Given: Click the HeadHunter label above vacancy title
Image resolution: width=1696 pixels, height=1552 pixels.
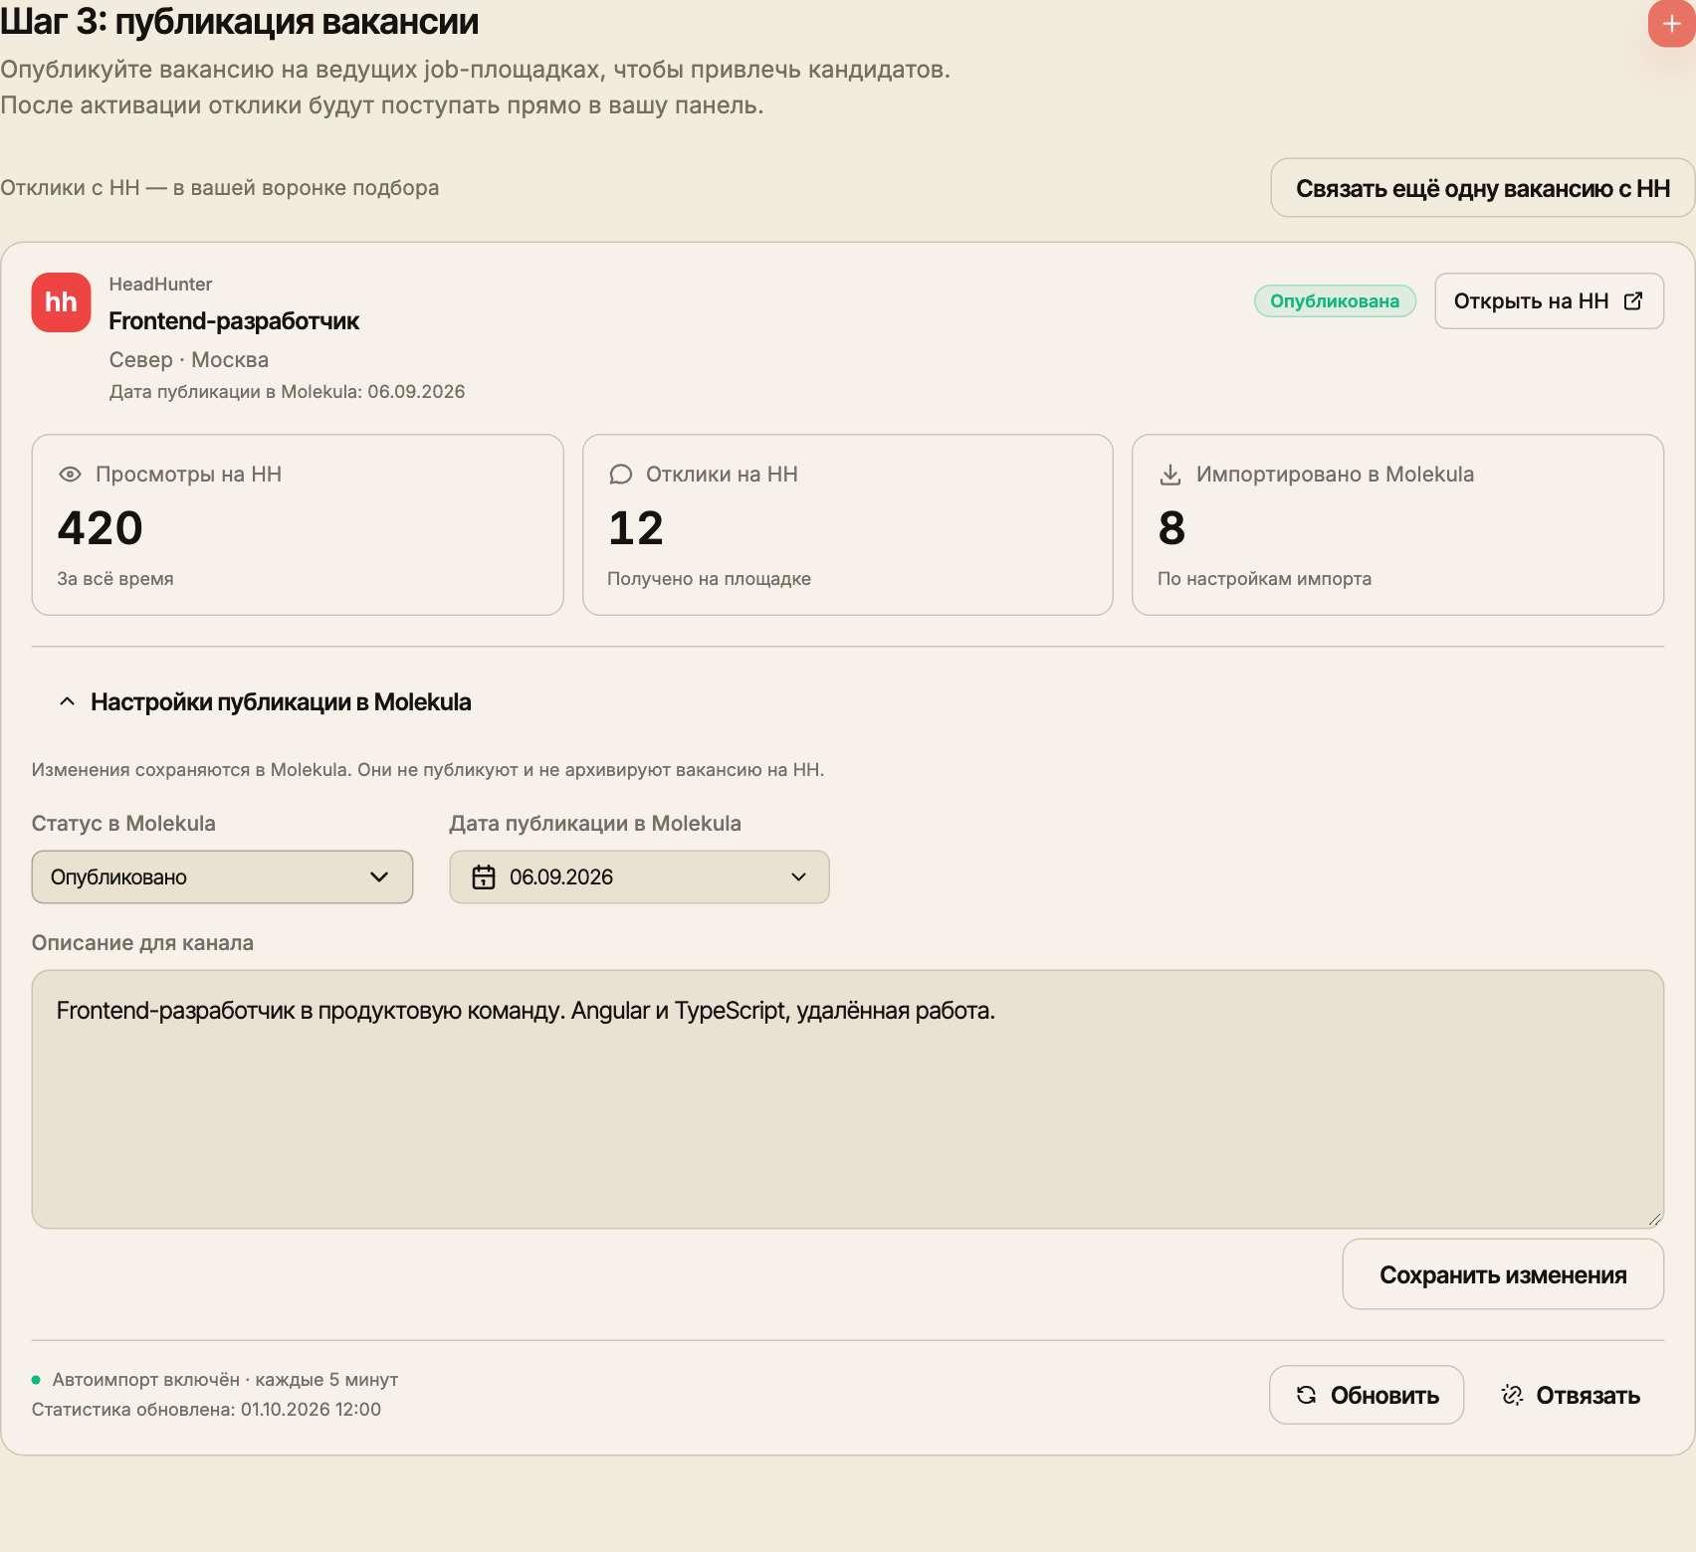Looking at the screenshot, I should pos(160,284).
